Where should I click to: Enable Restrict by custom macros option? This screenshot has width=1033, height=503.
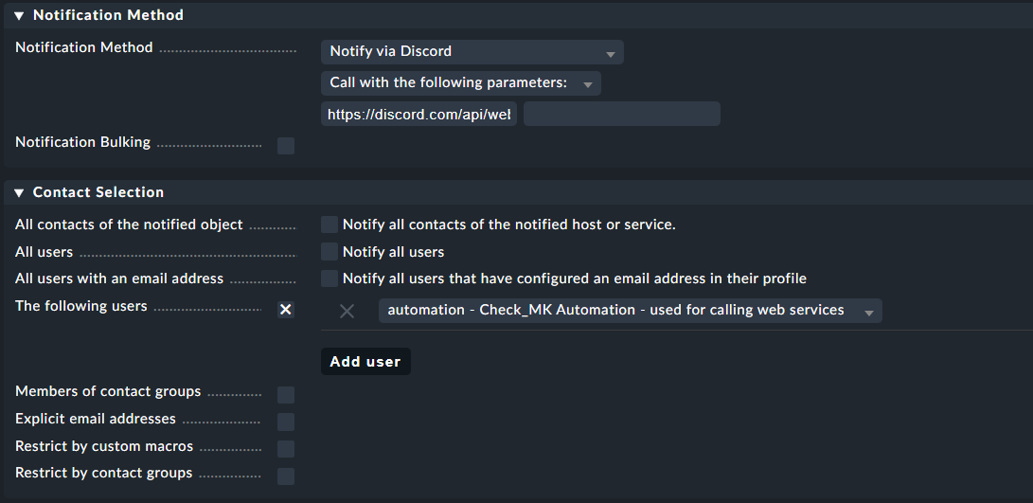[x=286, y=449]
